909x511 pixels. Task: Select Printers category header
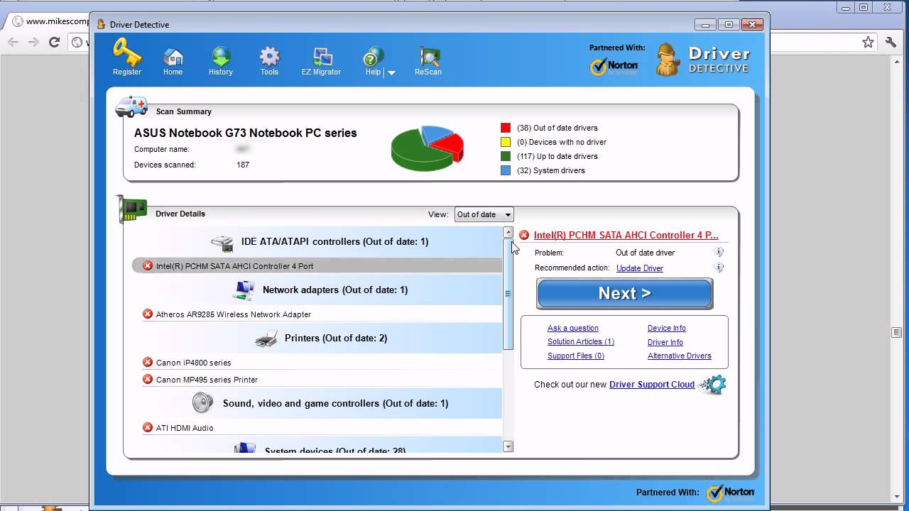click(317, 339)
